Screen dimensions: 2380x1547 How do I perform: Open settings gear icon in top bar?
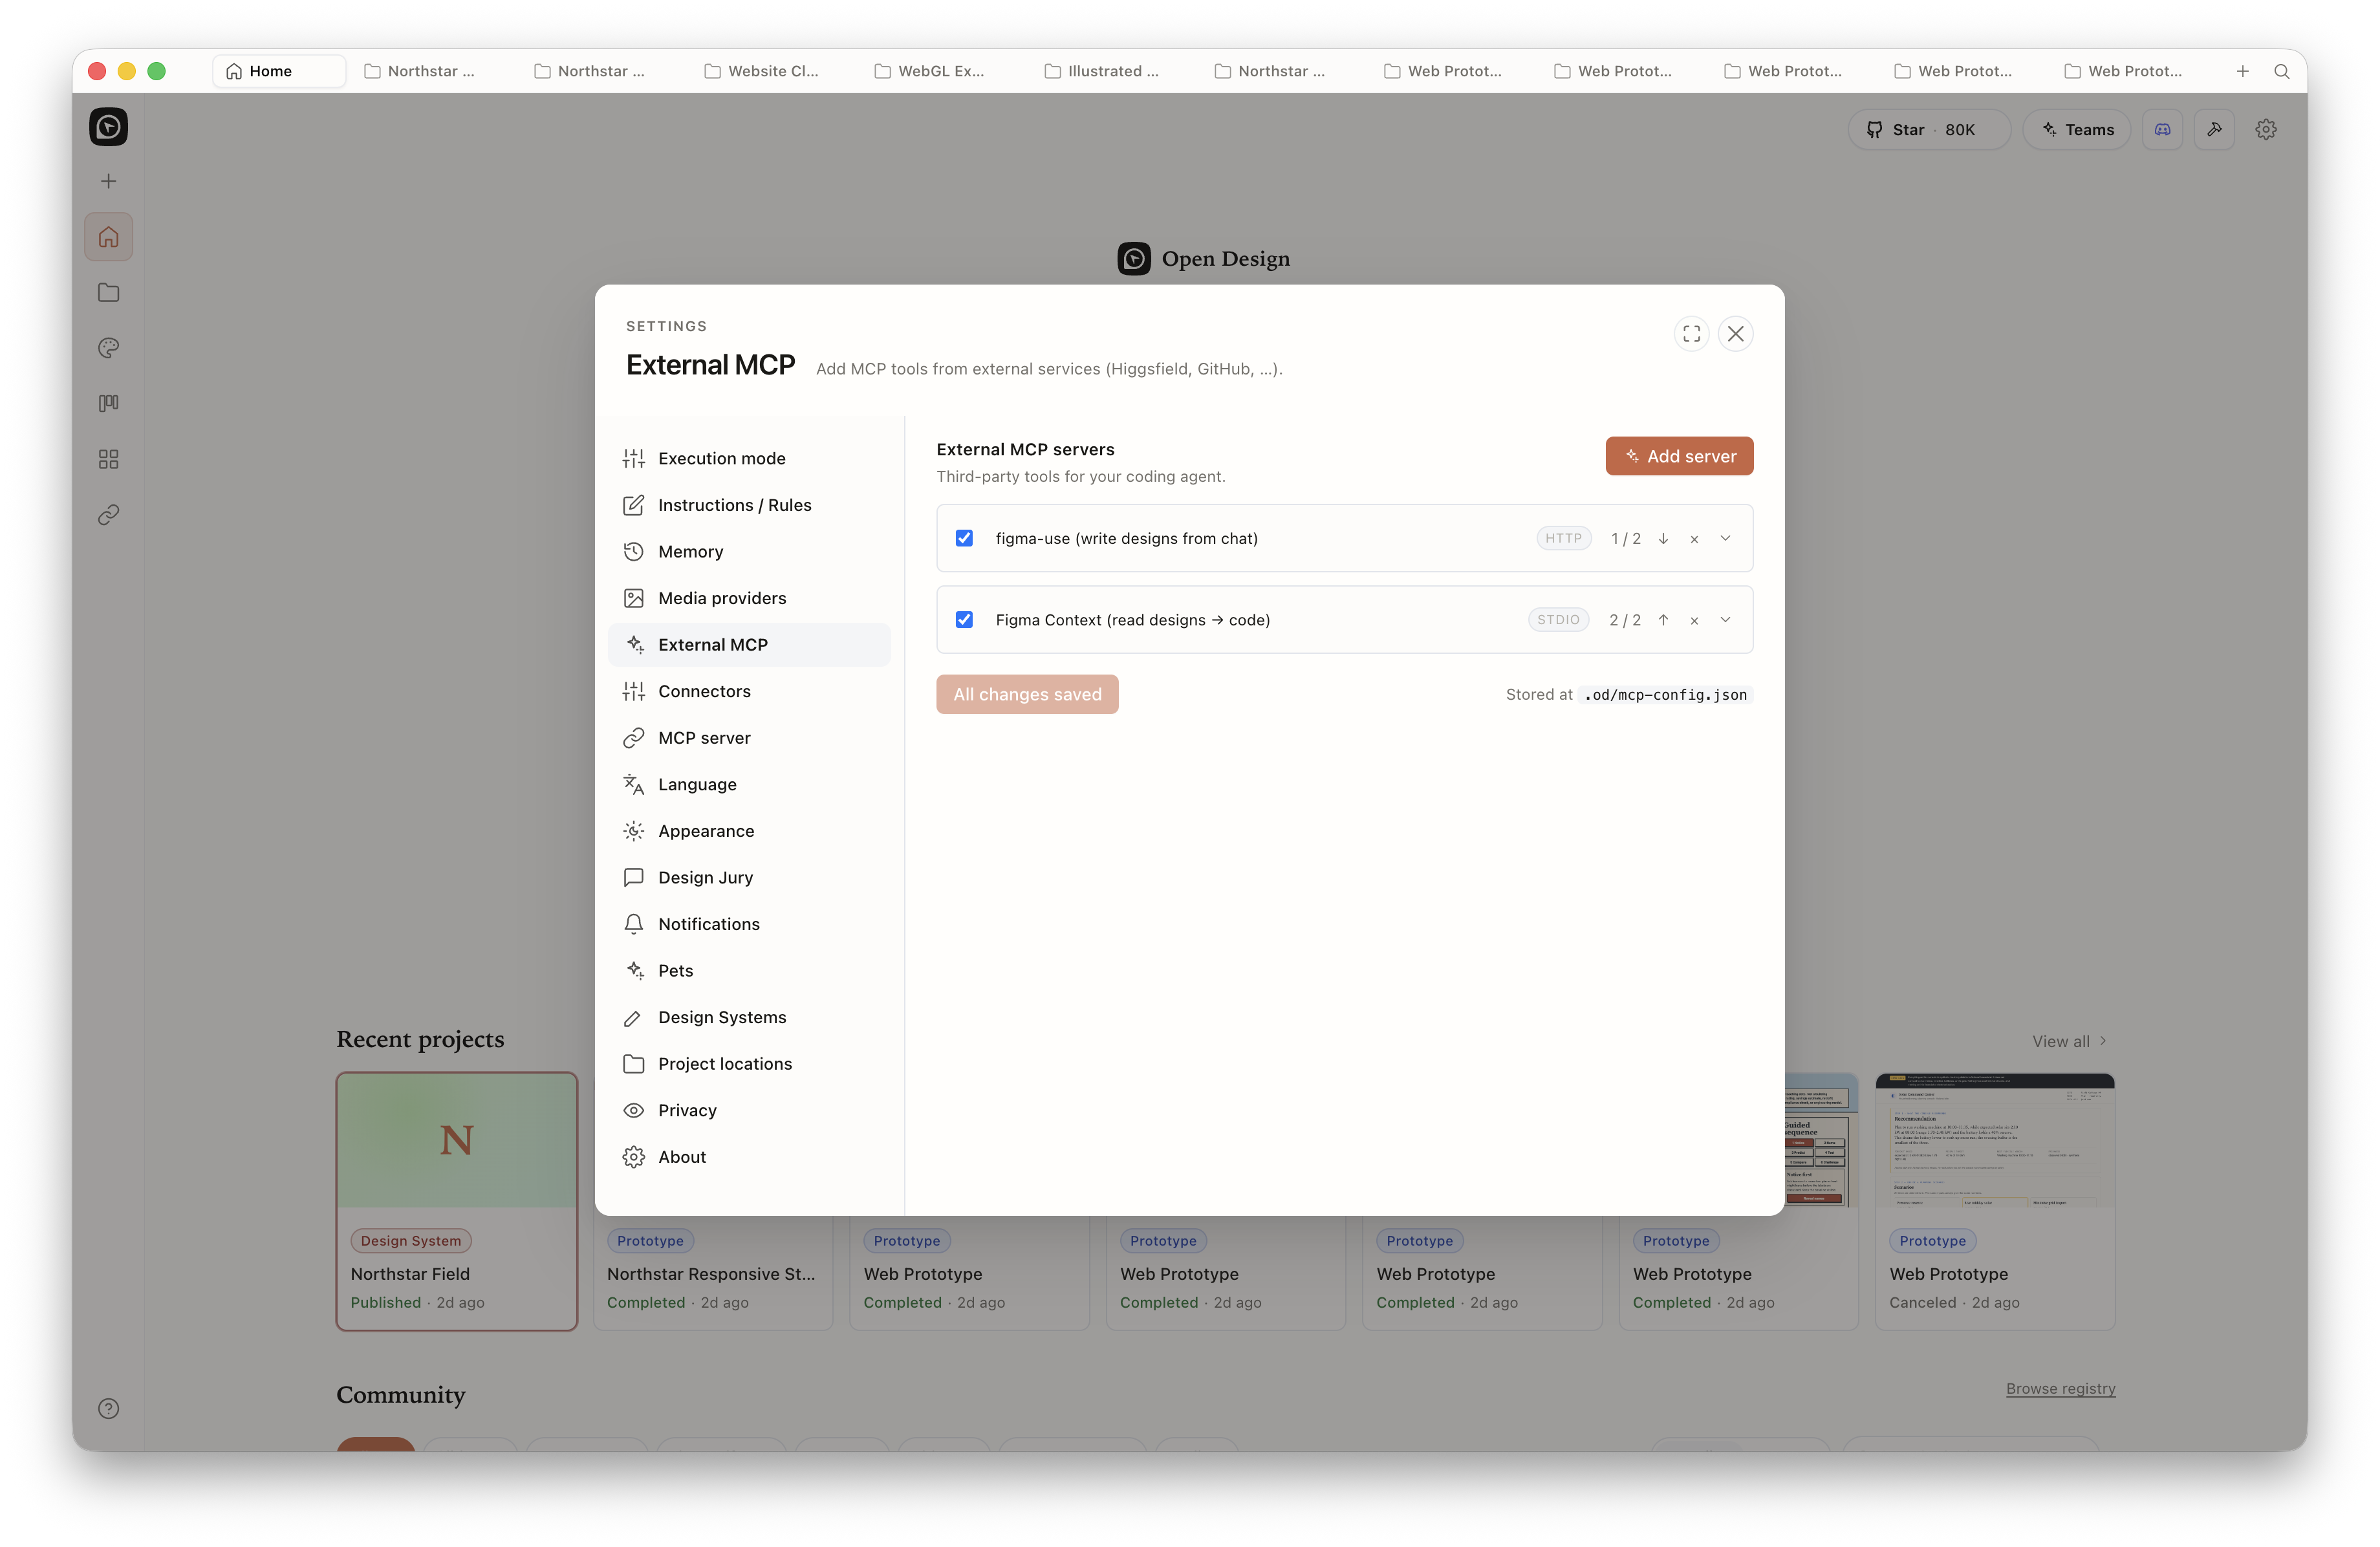click(2266, 130)
